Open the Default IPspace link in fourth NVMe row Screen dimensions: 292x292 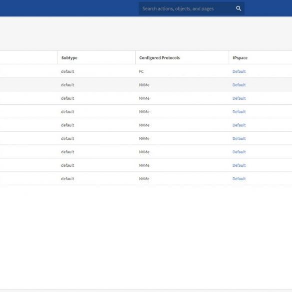(x=239, y=125)
